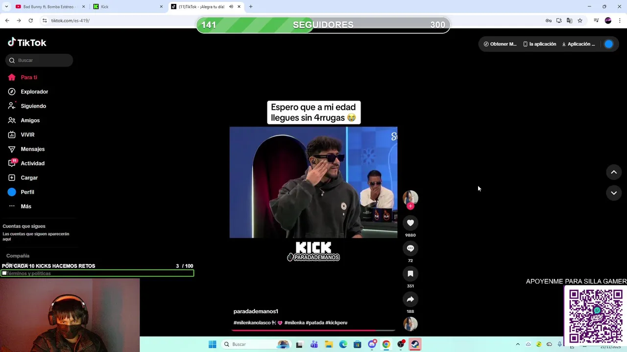Screen dimensions: 627x352
Task: Bookmark the video to favorites
Action: pos(410,274)
